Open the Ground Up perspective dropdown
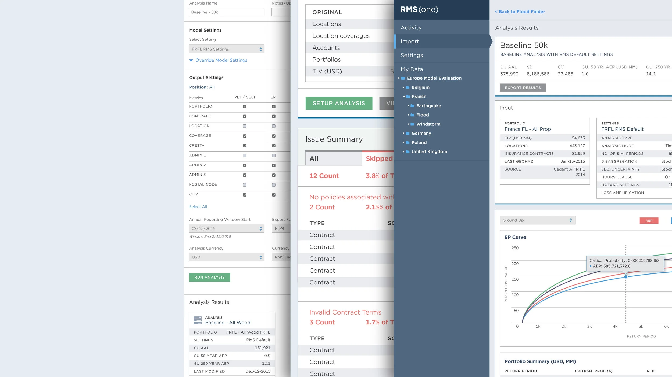This screenshot has height=377, width=672. [x=537, y=220]
